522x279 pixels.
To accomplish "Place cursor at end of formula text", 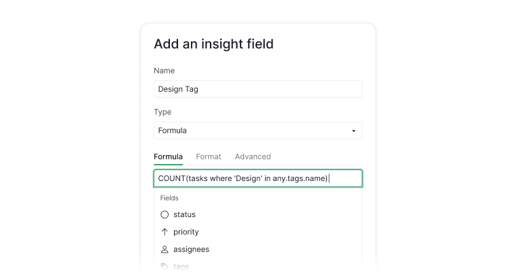I will pos(329,178).
